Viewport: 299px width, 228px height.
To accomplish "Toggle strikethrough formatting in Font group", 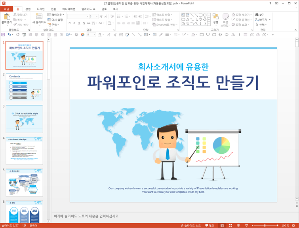I will pos(88,23).
